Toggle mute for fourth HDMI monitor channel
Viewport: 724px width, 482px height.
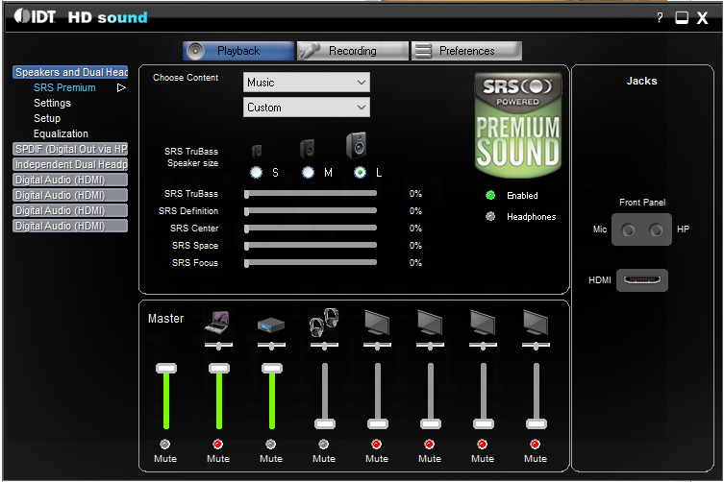[x=536, y=445]
